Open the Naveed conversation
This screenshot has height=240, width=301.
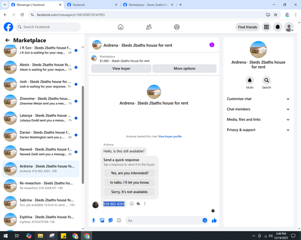[41, 152]
